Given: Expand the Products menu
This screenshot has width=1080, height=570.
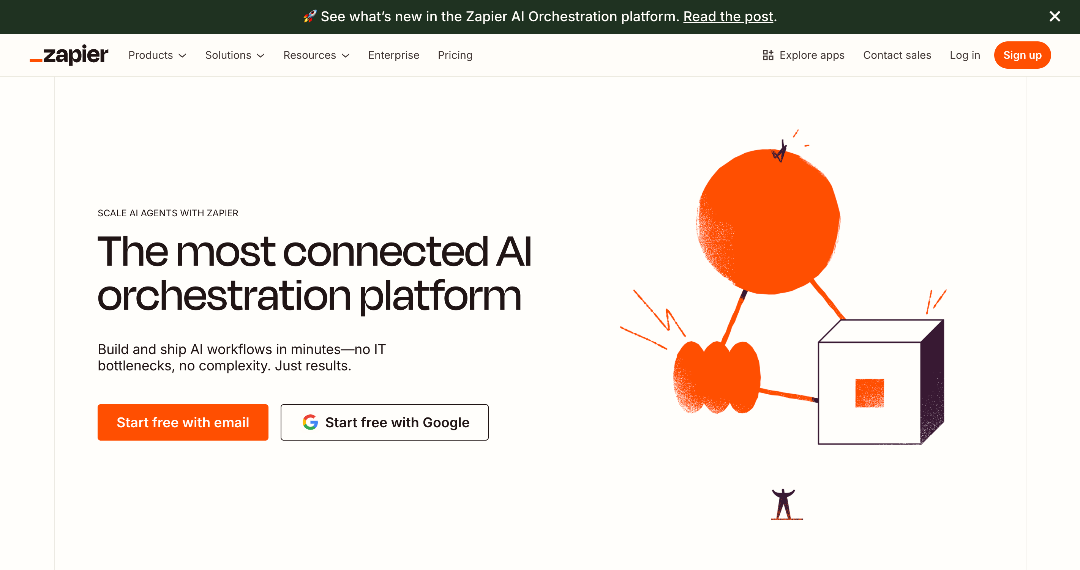Looking at the screenshot, I should 157,55.
